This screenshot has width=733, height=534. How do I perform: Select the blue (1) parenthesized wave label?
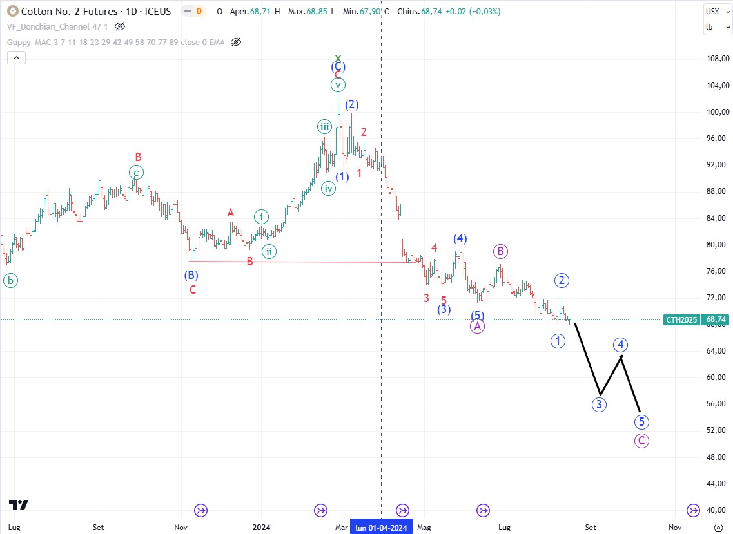pos(342,176)
